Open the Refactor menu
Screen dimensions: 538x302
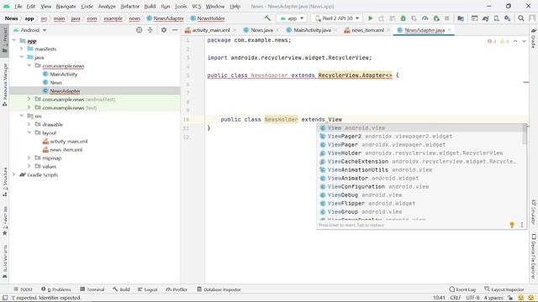pyautogui.click(x=129, y=6)
